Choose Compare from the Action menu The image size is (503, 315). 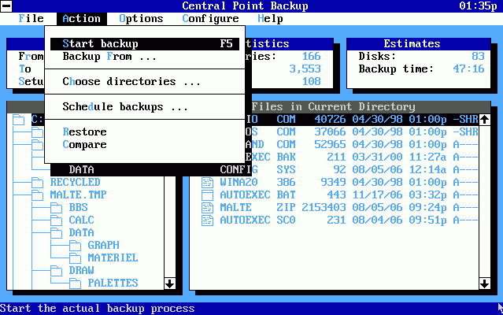(x=84, y=145)
